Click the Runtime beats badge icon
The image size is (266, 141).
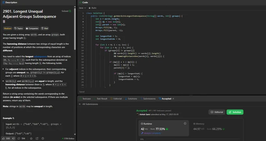167,129
